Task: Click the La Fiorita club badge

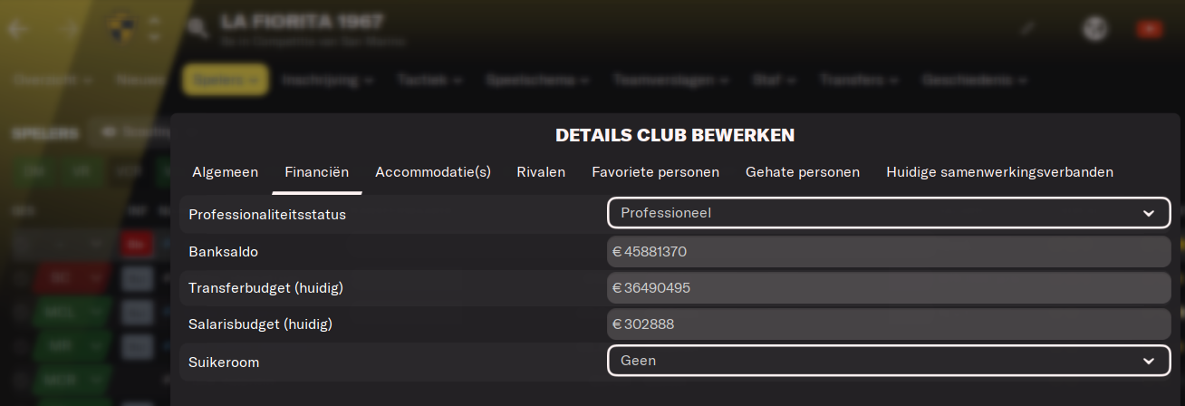Action: (x=121, y=27)
